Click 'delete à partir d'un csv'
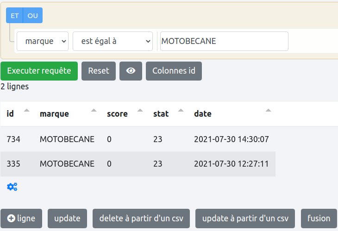 [x=141, y=219]
